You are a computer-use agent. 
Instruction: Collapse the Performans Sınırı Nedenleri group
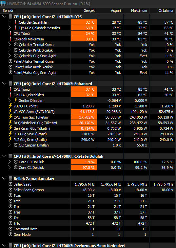click(x=4, y=246)
